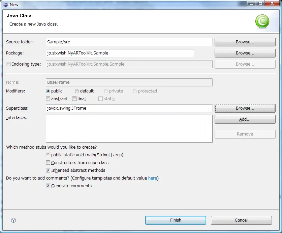Click the green Java class icon
The height and width of the screenshot is (233, 282).
262,22
